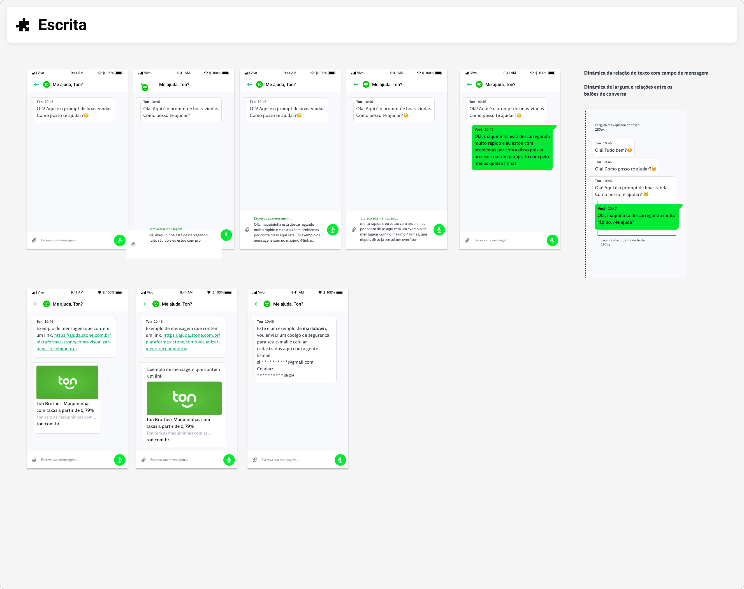The width and height of the screenshot is (744, 589).
Task: Click the heading "Dinâmica da relação do texto com campo de mensagem"
Action: click(x=646, y=73)
